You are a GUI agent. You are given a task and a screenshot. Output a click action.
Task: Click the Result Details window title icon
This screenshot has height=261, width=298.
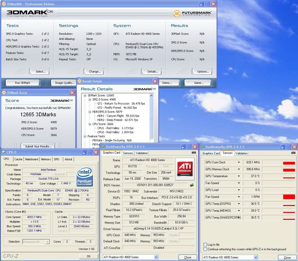point(79,81)
